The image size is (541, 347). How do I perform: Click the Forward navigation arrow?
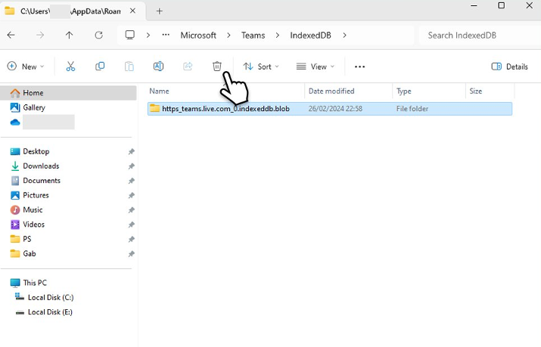tap(40, 35)
